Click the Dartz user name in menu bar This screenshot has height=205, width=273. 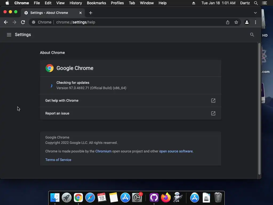coord(245,3)
